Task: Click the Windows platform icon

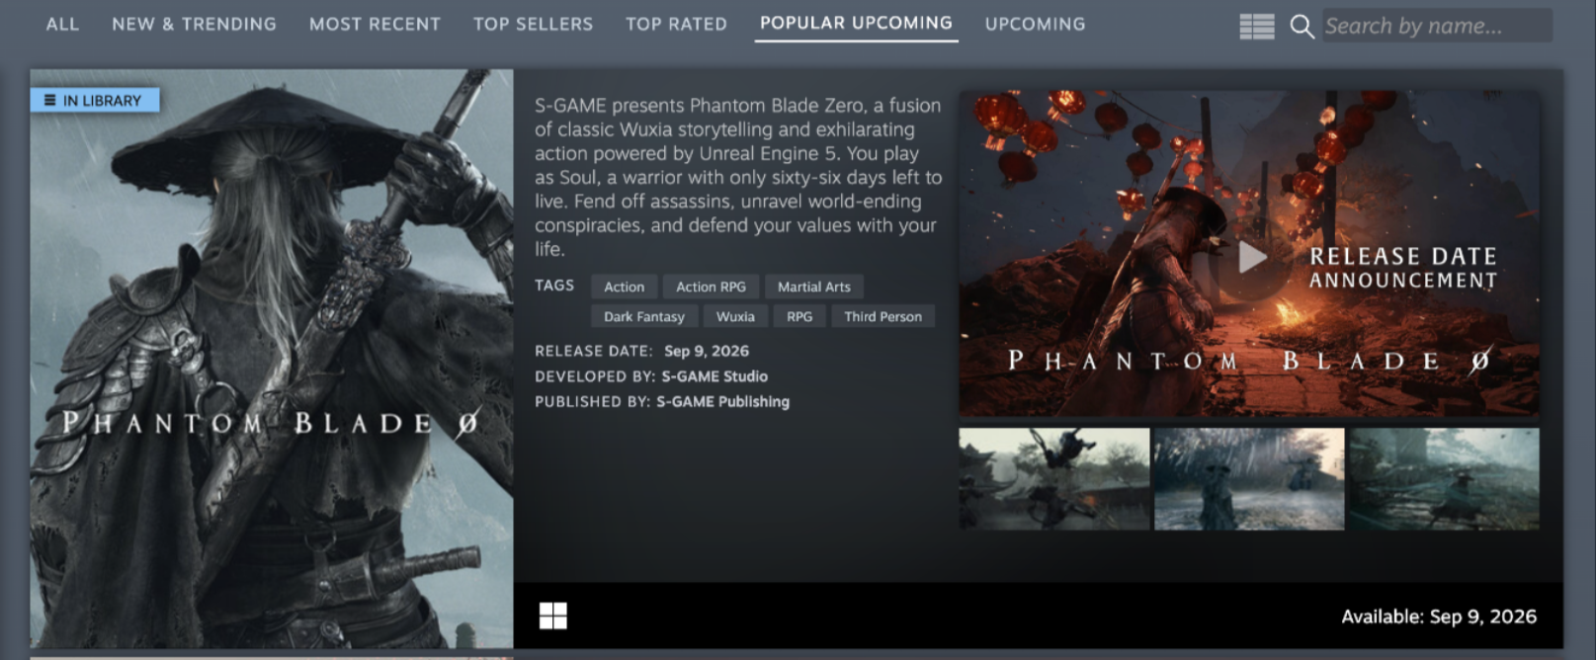Action: click(x=553, y=616)
